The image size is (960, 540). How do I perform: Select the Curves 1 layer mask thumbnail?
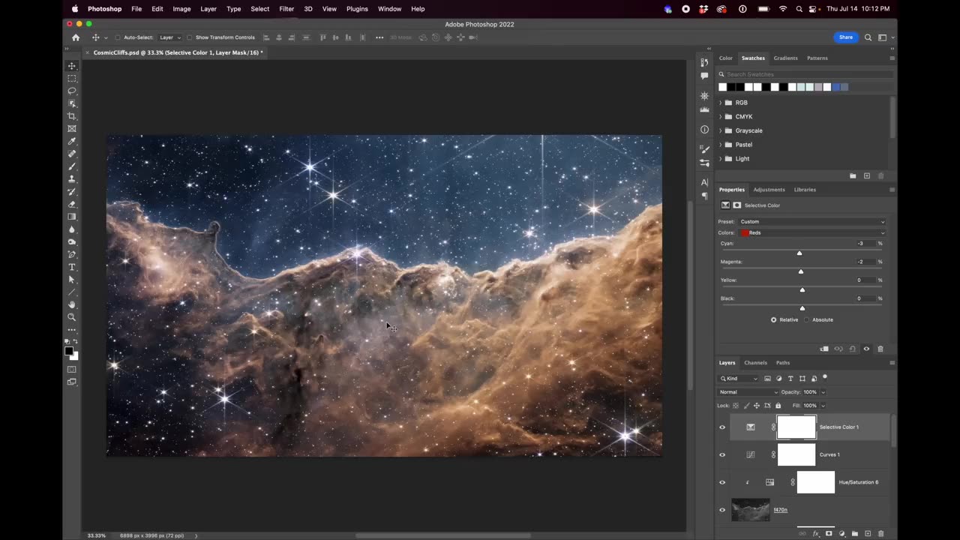(796, 454)
